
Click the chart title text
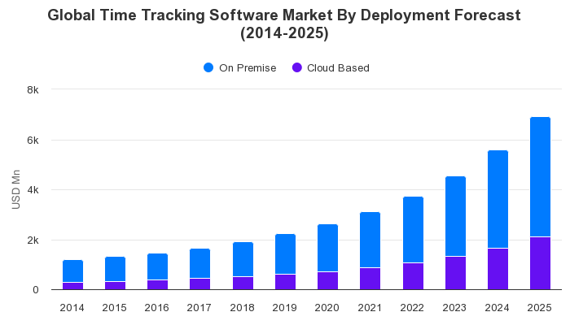[x=284, y=24]
